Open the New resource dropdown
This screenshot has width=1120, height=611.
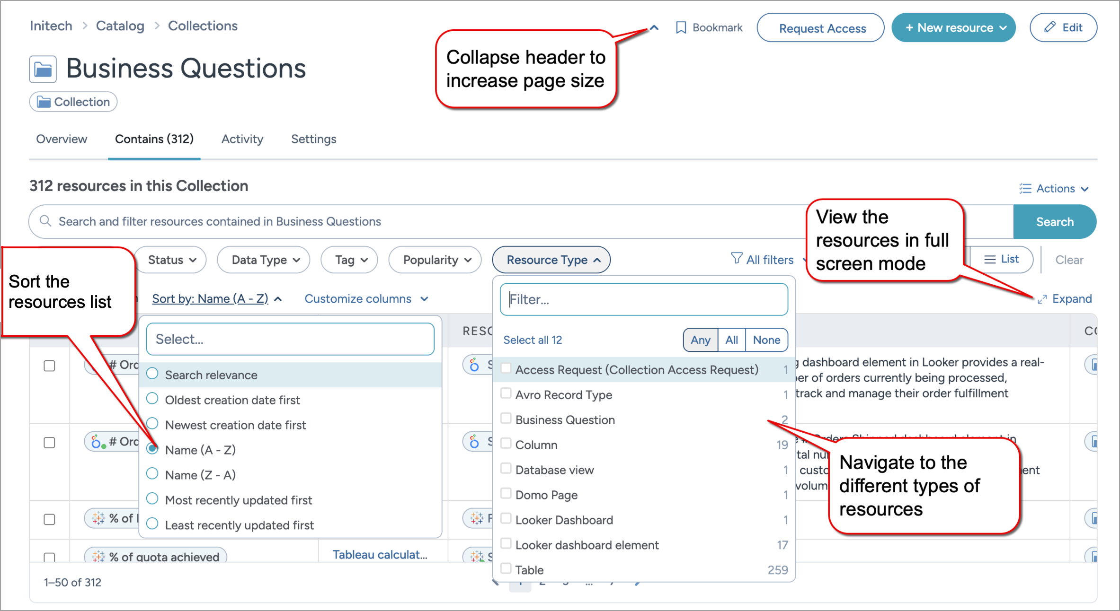954,28
